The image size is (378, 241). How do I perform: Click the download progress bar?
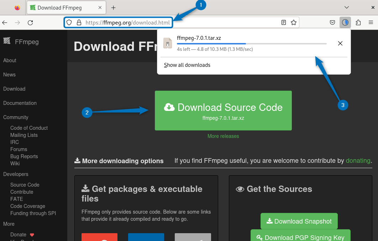(252, 43)
